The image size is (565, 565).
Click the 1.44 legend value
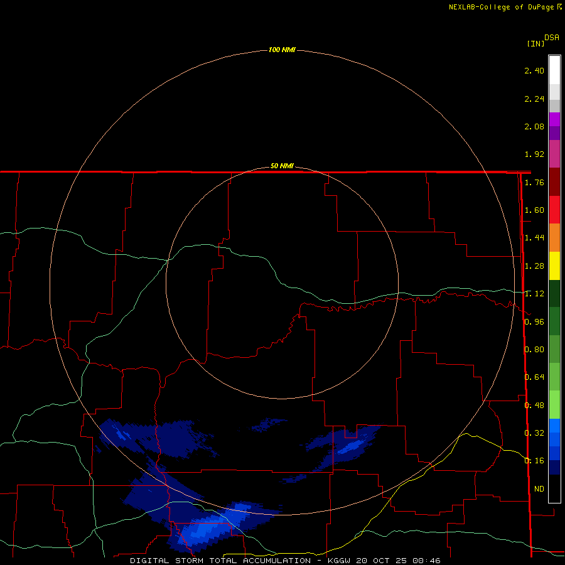coord(534,237)
